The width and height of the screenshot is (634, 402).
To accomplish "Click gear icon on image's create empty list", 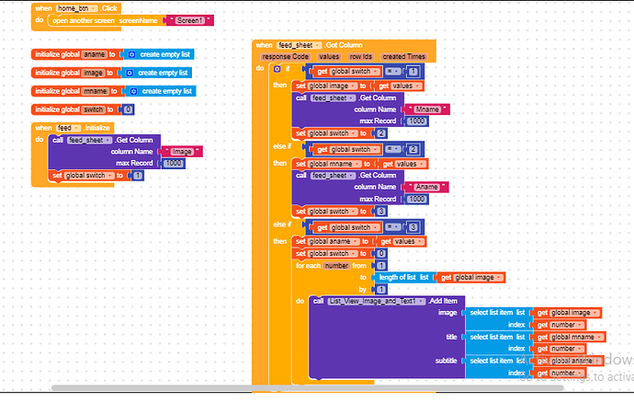I will tap(130, 73).
